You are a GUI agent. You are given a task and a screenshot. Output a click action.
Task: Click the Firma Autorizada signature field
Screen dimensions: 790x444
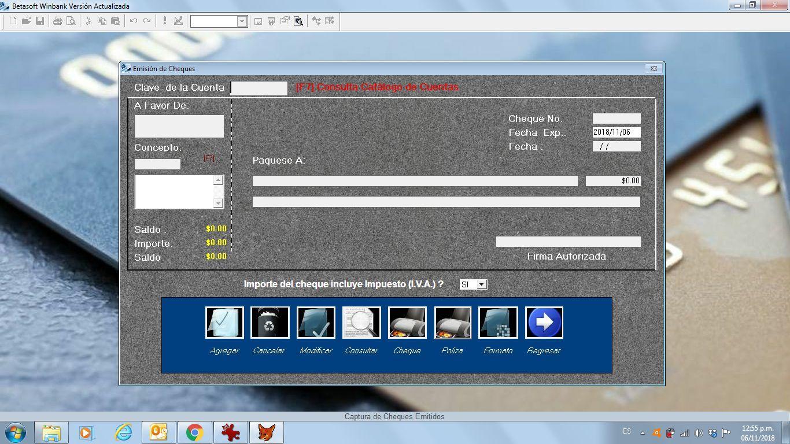point(568,242)
